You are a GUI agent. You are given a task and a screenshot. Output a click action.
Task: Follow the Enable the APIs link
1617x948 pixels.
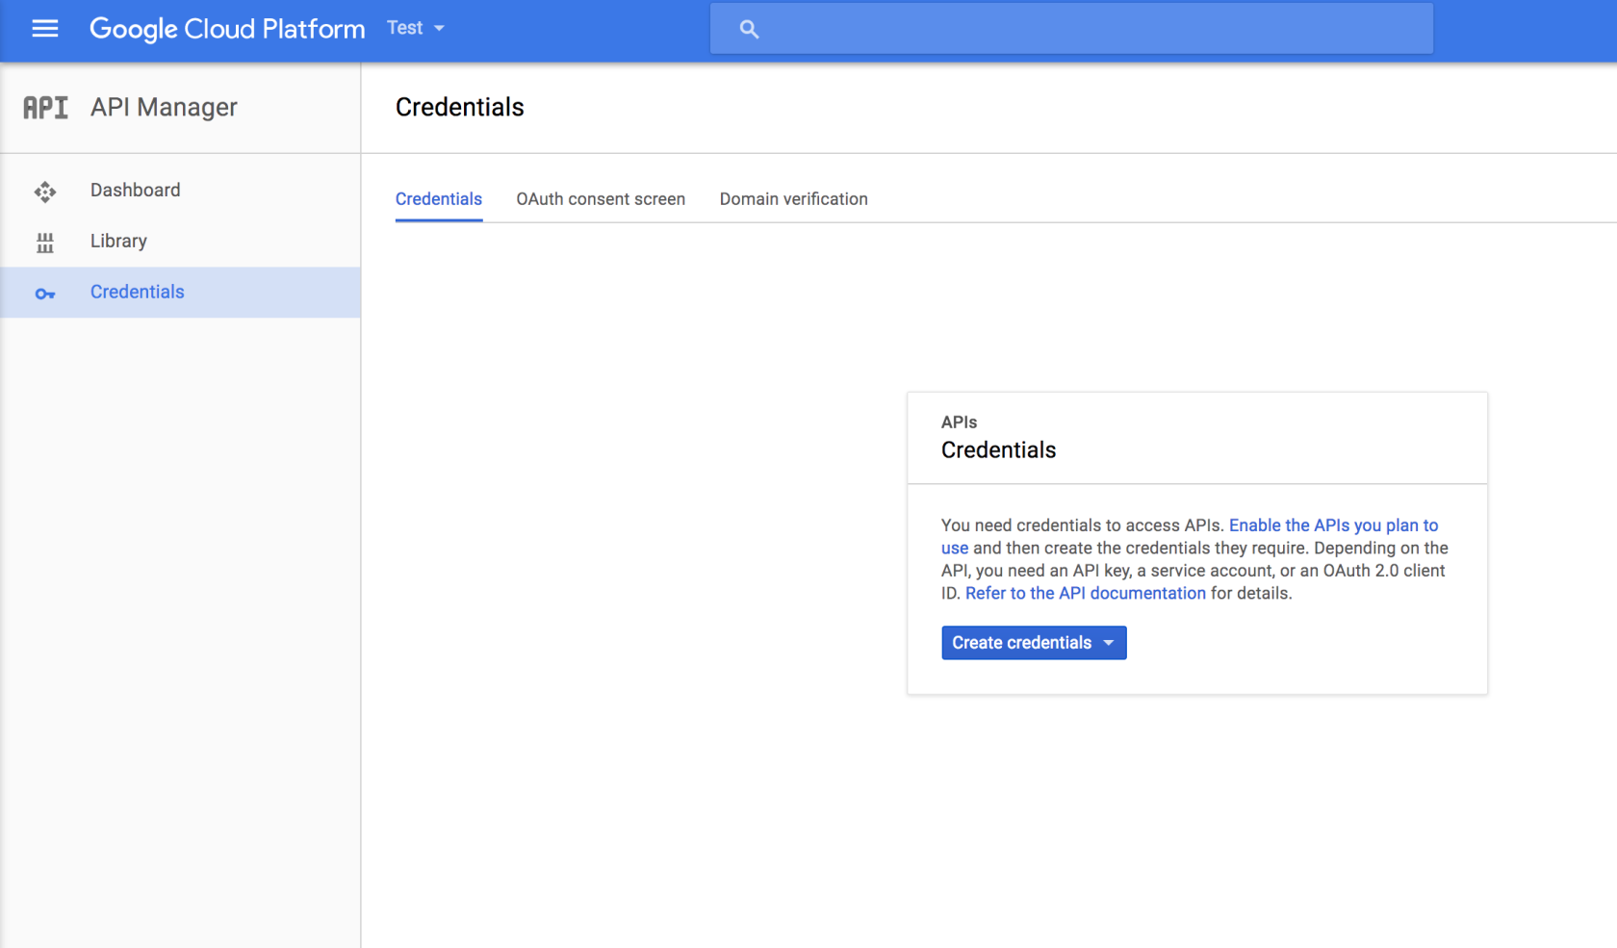pos(1333,525)
